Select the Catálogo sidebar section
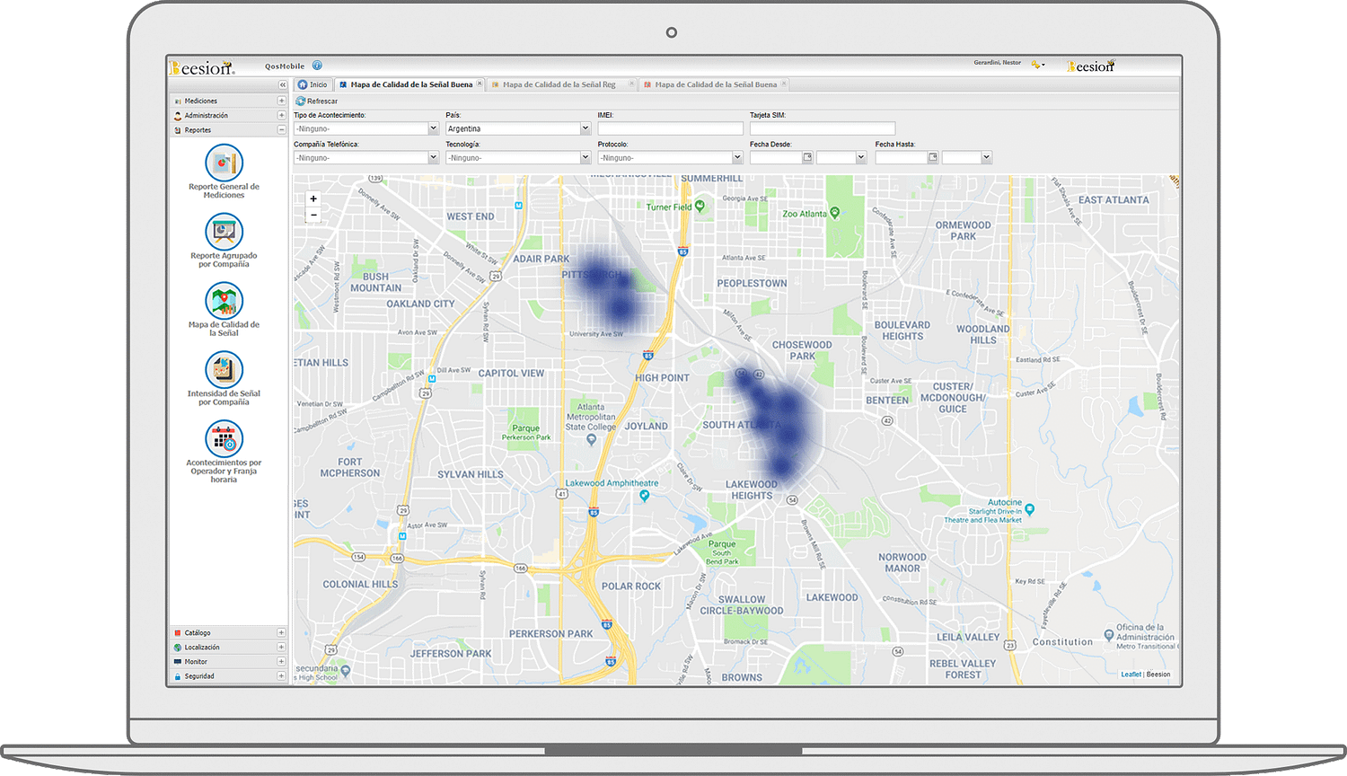 (x=228, y=632)
